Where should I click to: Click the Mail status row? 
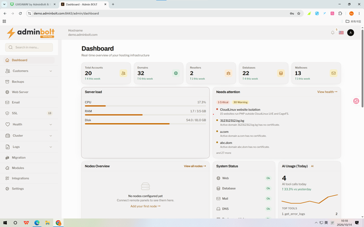coord(244,199)
